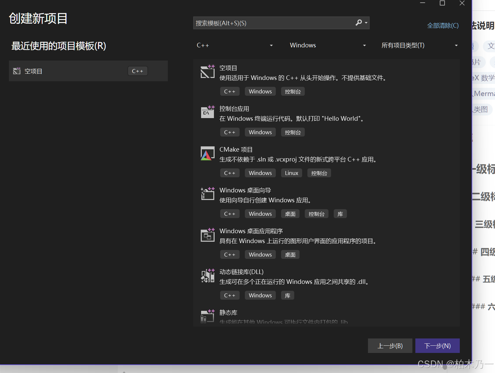Click the 库 tag under 动态链接库(DLL)
The height and width of the screenshot is (373, 495).
tap(288, 295)
